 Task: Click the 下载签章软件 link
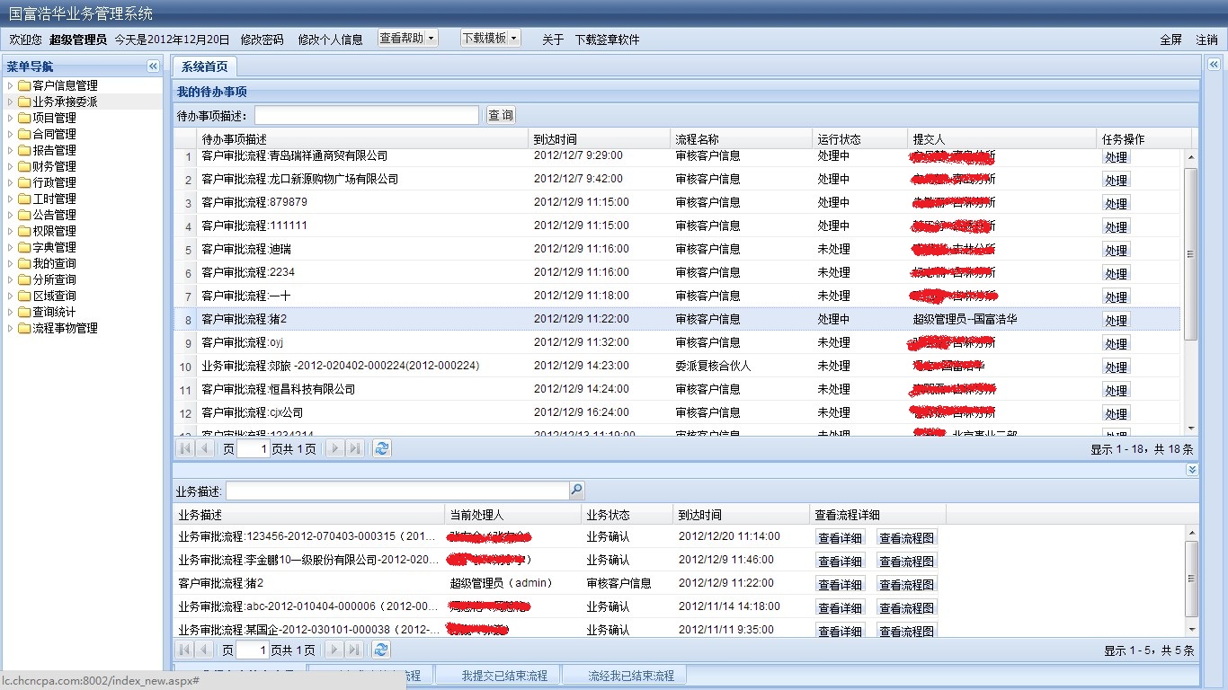(607, 40)
